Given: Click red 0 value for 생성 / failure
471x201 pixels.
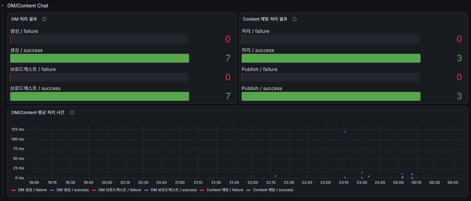Looking at the screenshot, I should pos(228,39).
